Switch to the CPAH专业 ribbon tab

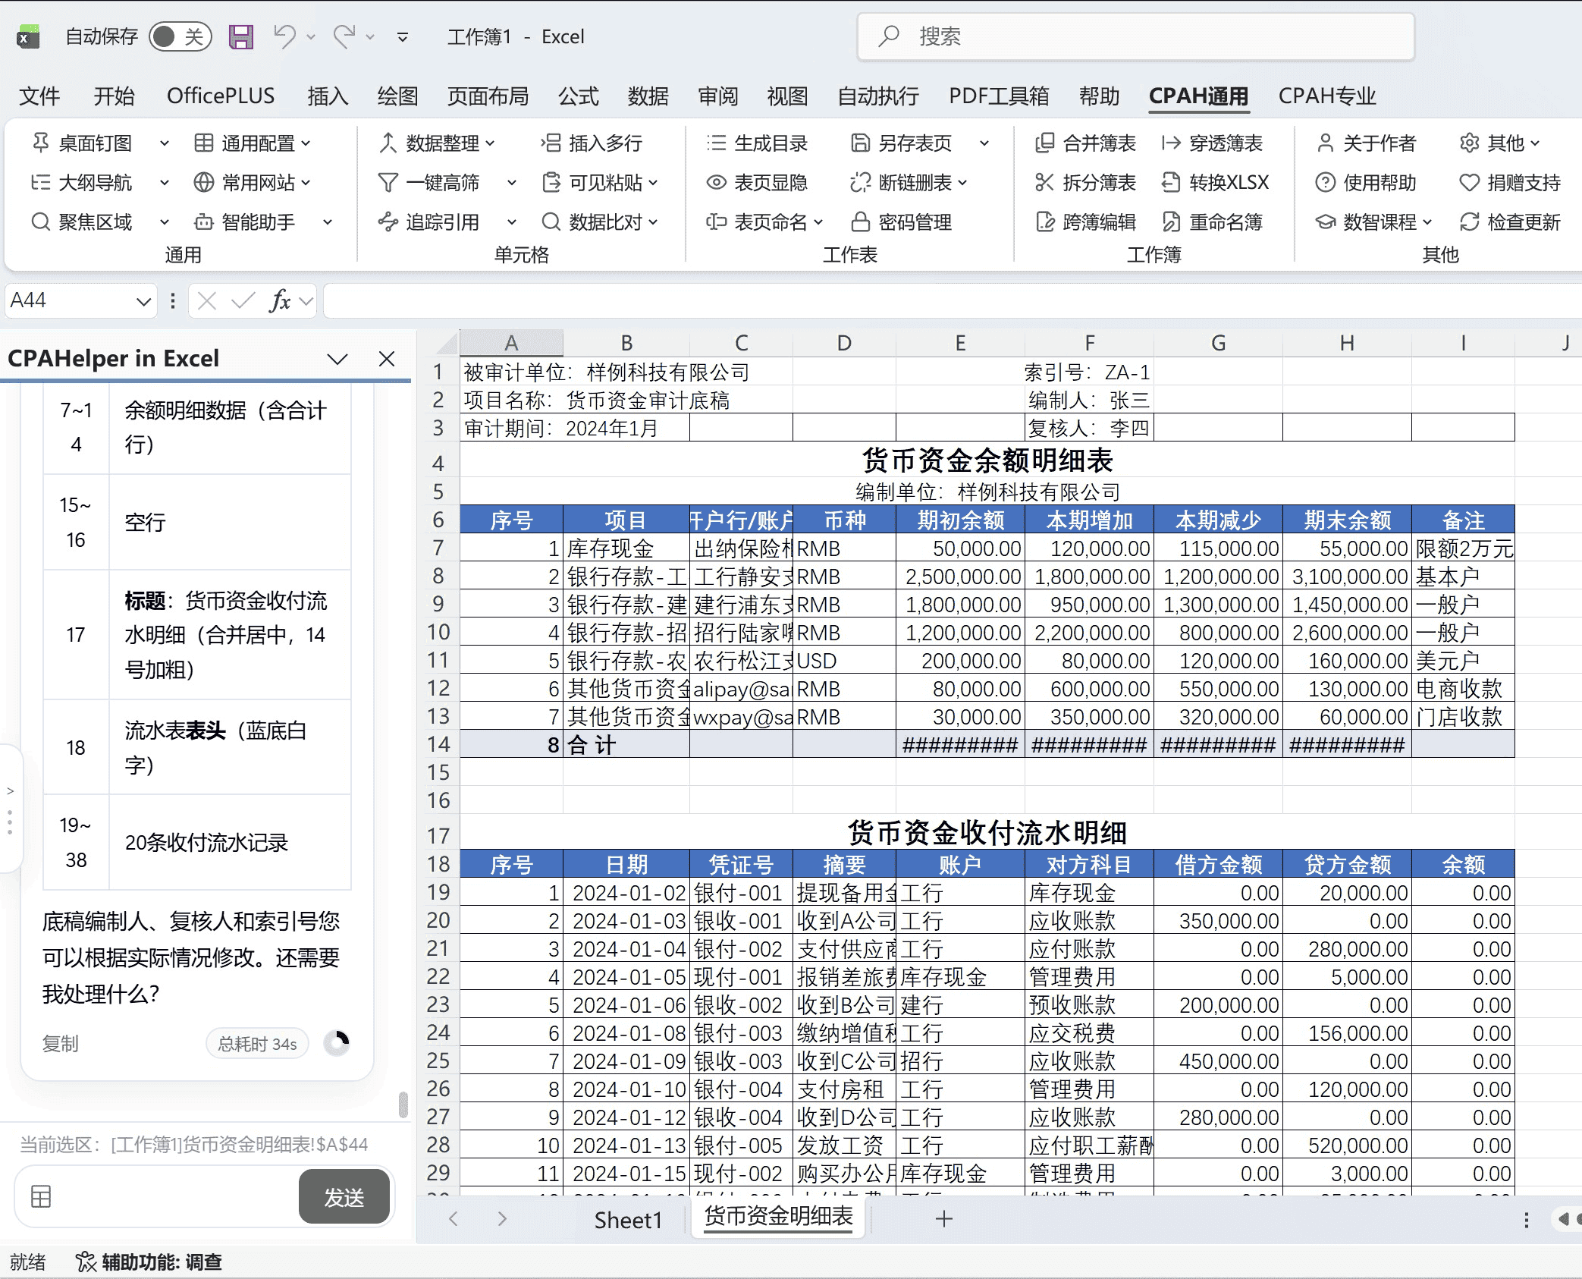pos(1326,96)
